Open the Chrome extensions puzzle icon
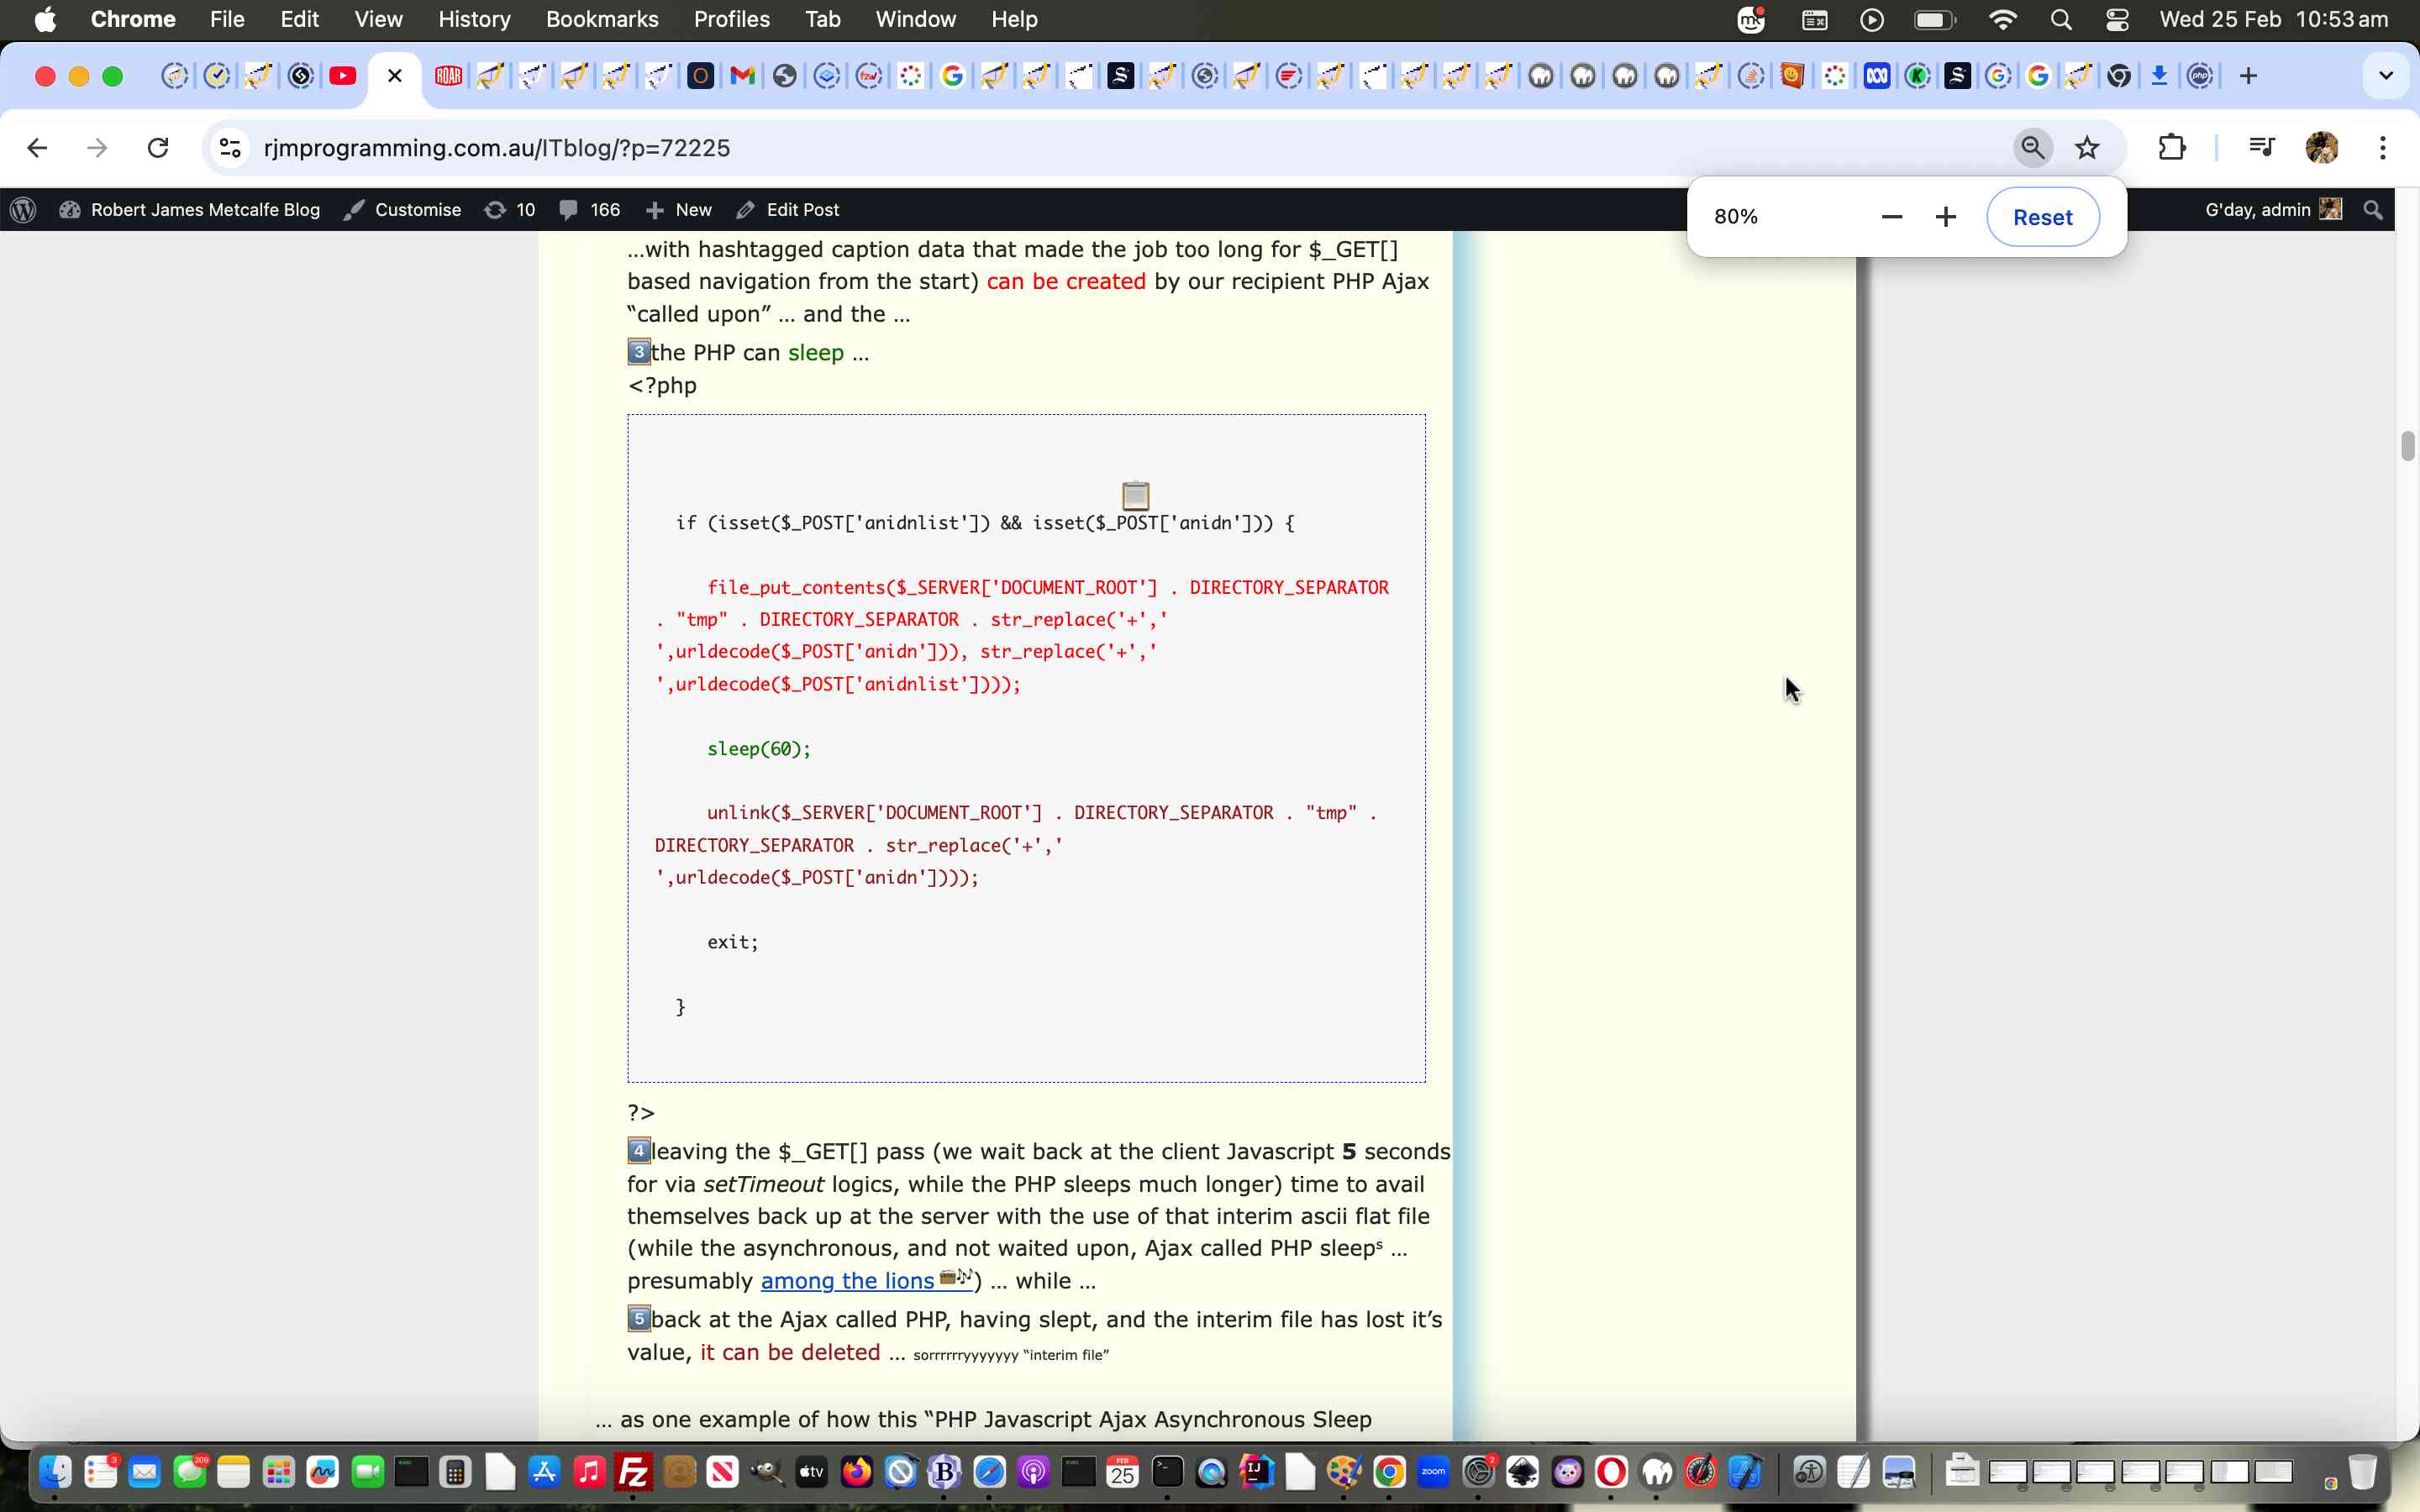 [2172, 147]
